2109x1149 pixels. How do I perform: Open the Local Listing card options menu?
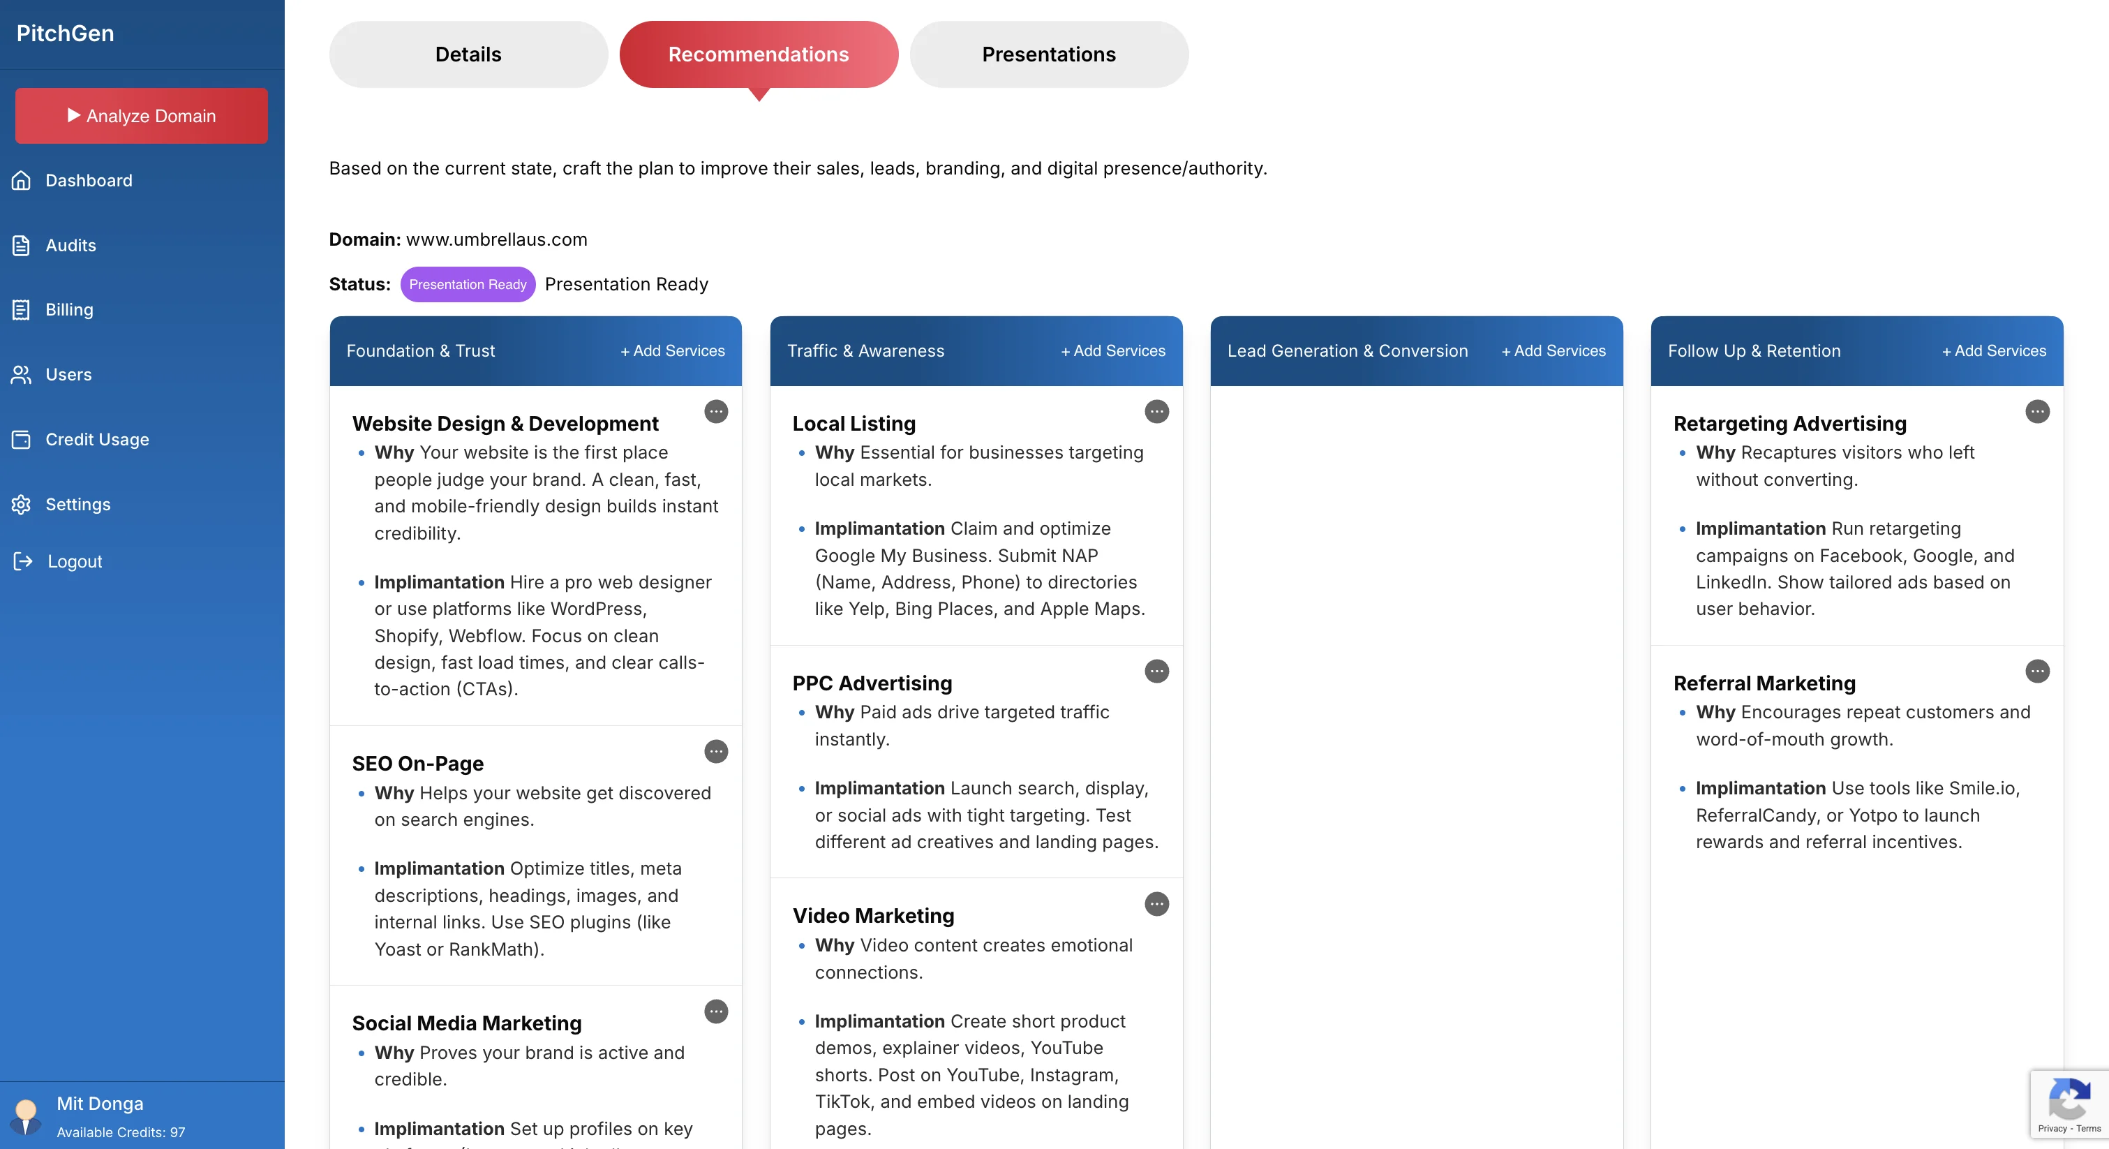pyautogui.click(x=1156, y=411)
